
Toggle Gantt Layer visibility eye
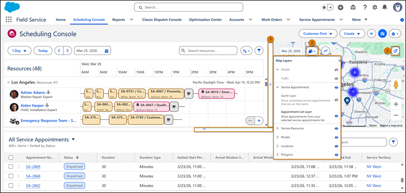pyautogui.click(x=336, y=100)
